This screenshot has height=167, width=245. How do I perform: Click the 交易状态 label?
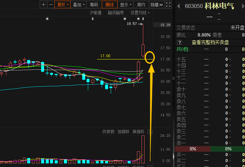(186, 28)
